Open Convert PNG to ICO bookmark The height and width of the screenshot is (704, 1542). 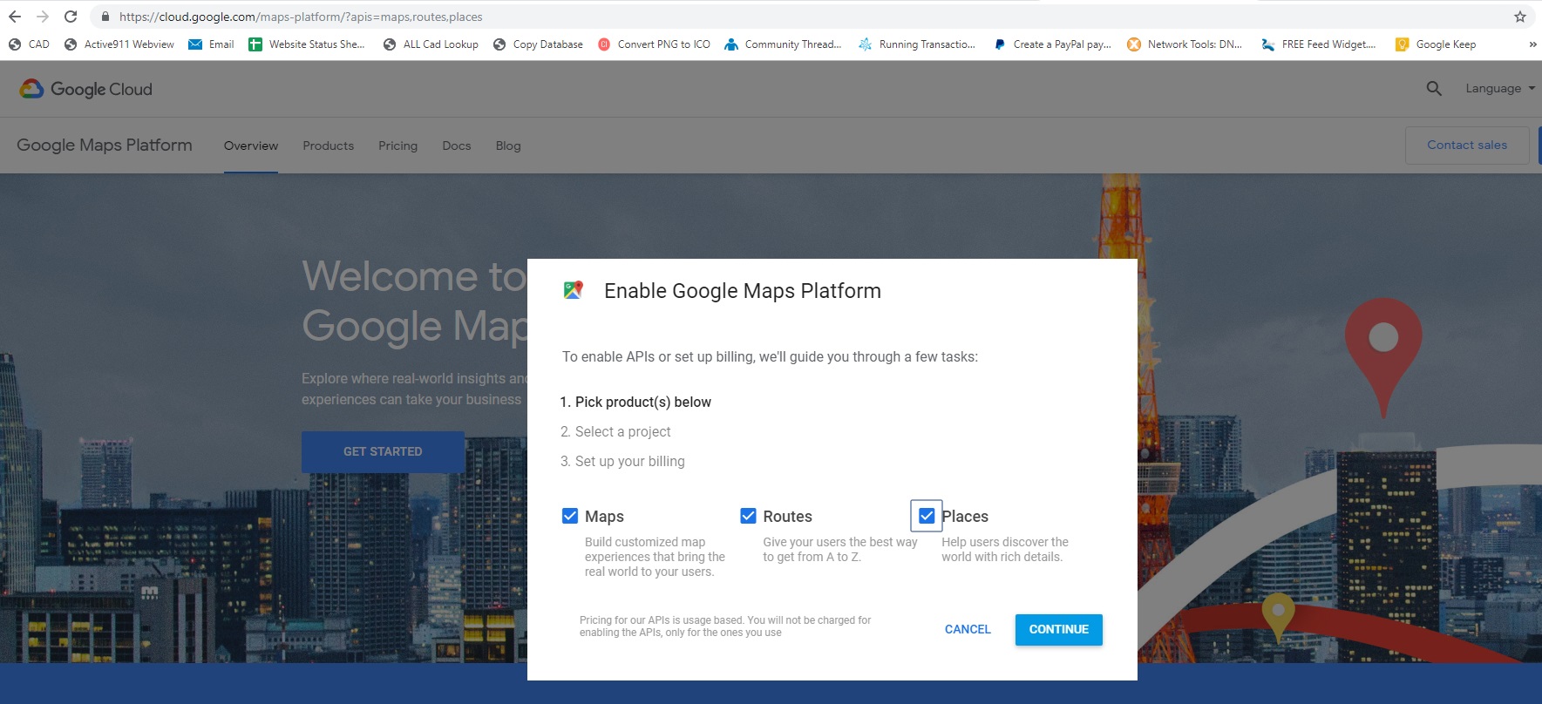click(654, 44)
